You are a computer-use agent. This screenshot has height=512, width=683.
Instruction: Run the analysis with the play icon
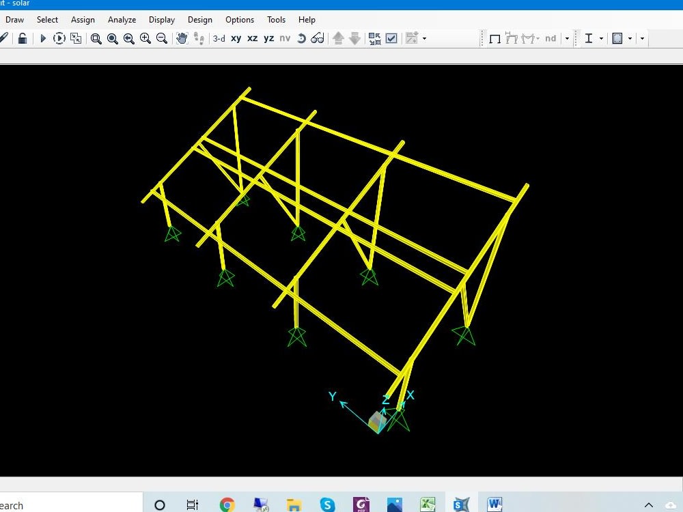42,38
